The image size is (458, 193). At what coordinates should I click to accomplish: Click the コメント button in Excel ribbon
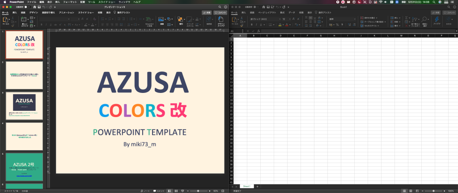tap(450, 13)
